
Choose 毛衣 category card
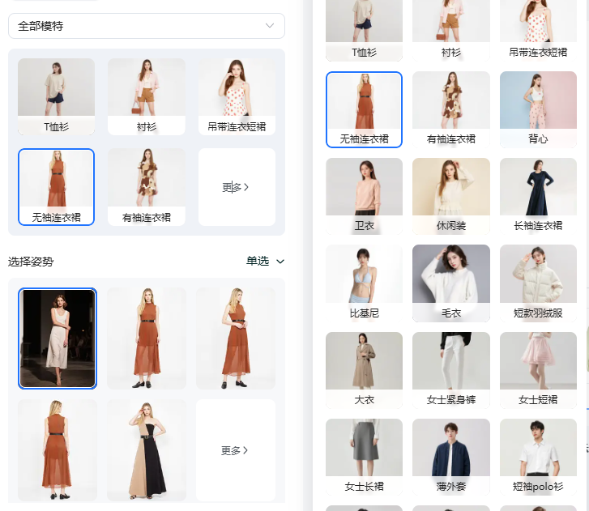tap(451, 283)
